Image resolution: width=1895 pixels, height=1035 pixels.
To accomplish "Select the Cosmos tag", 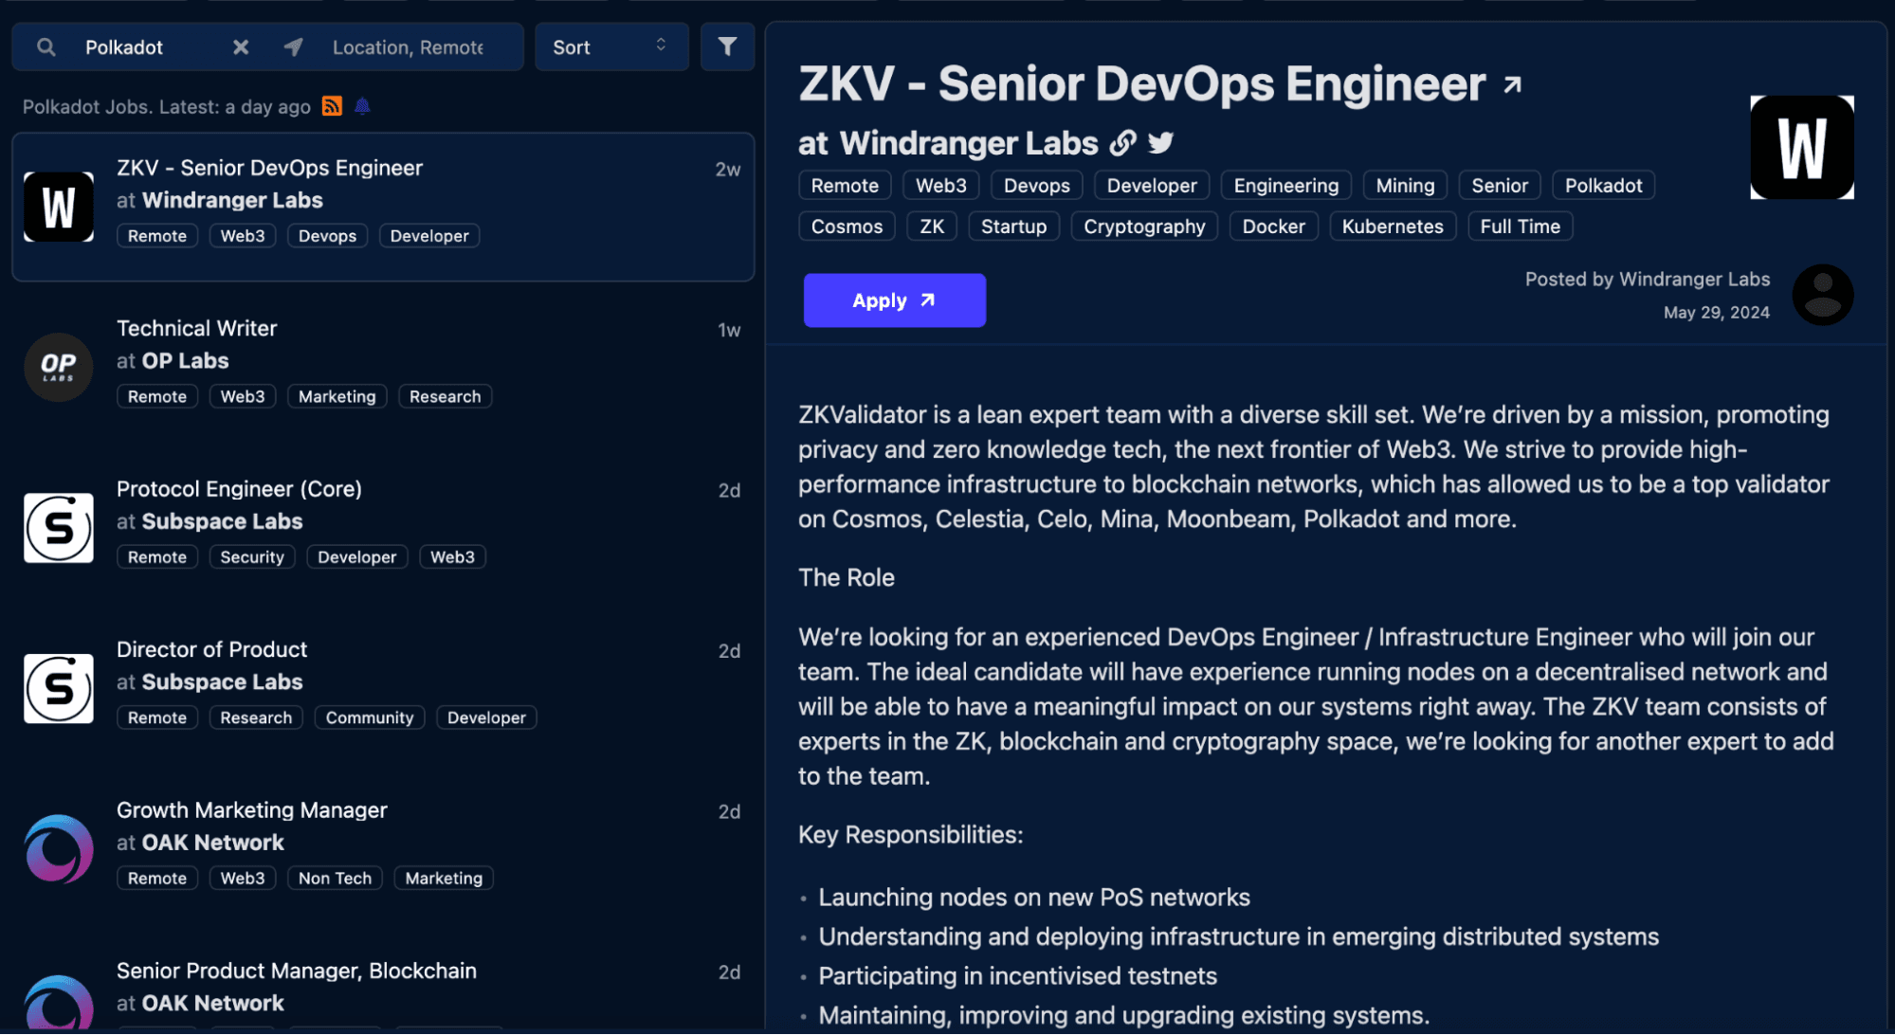I will [x=847, y=227].
